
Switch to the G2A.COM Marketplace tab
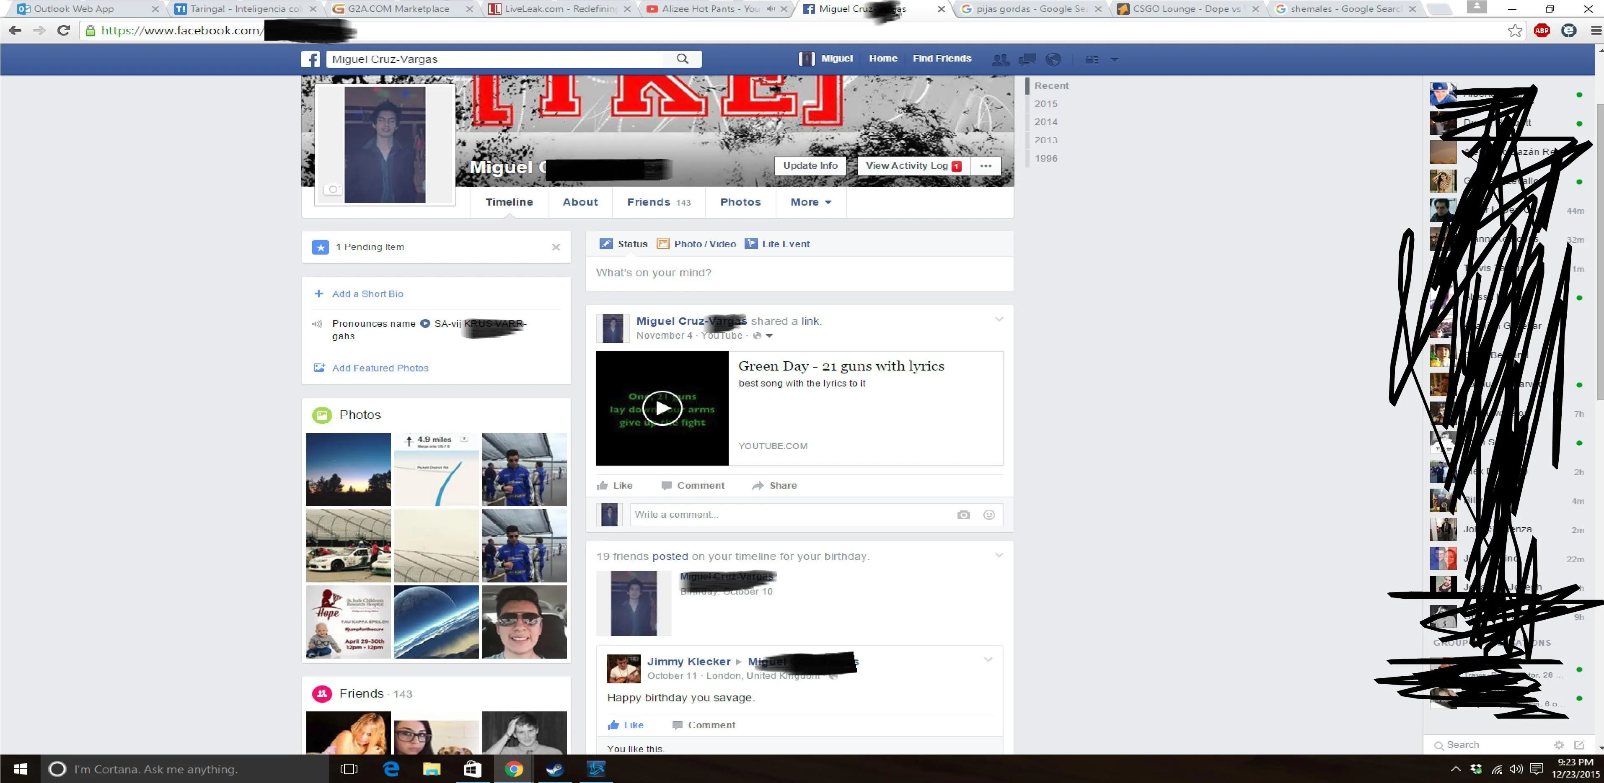(x=398, y=9)
